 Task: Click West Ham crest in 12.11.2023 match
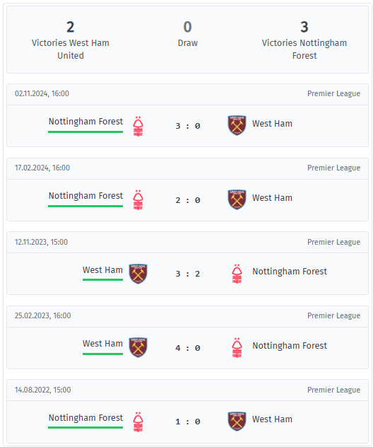coord(138,274)
